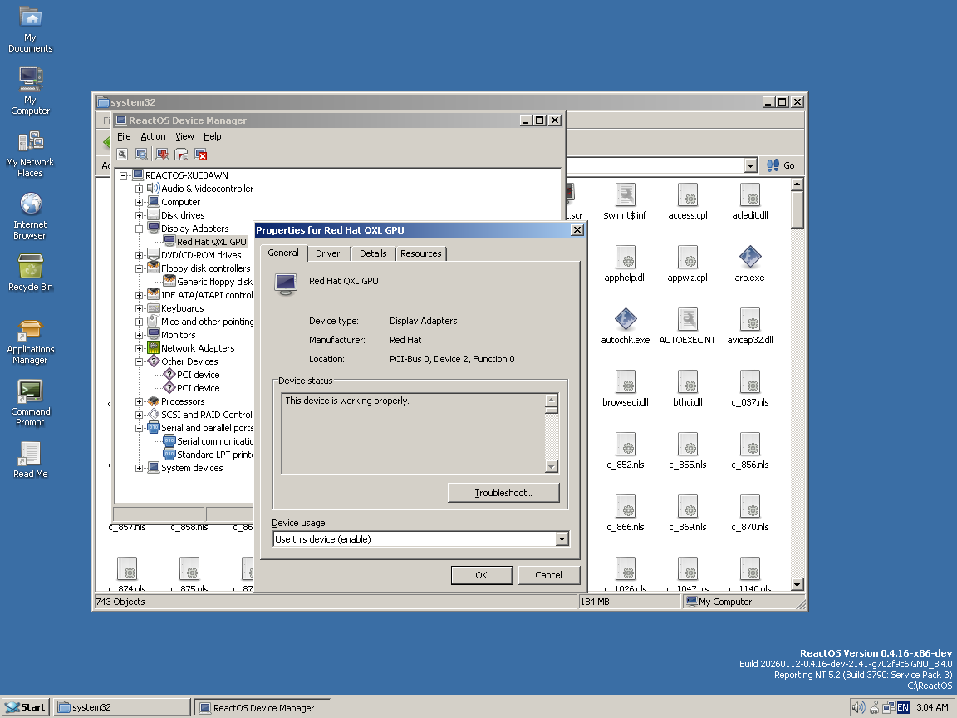Select the Network Adapters tree node
This screenshot has height=718, width=957.
coord(198,348)
